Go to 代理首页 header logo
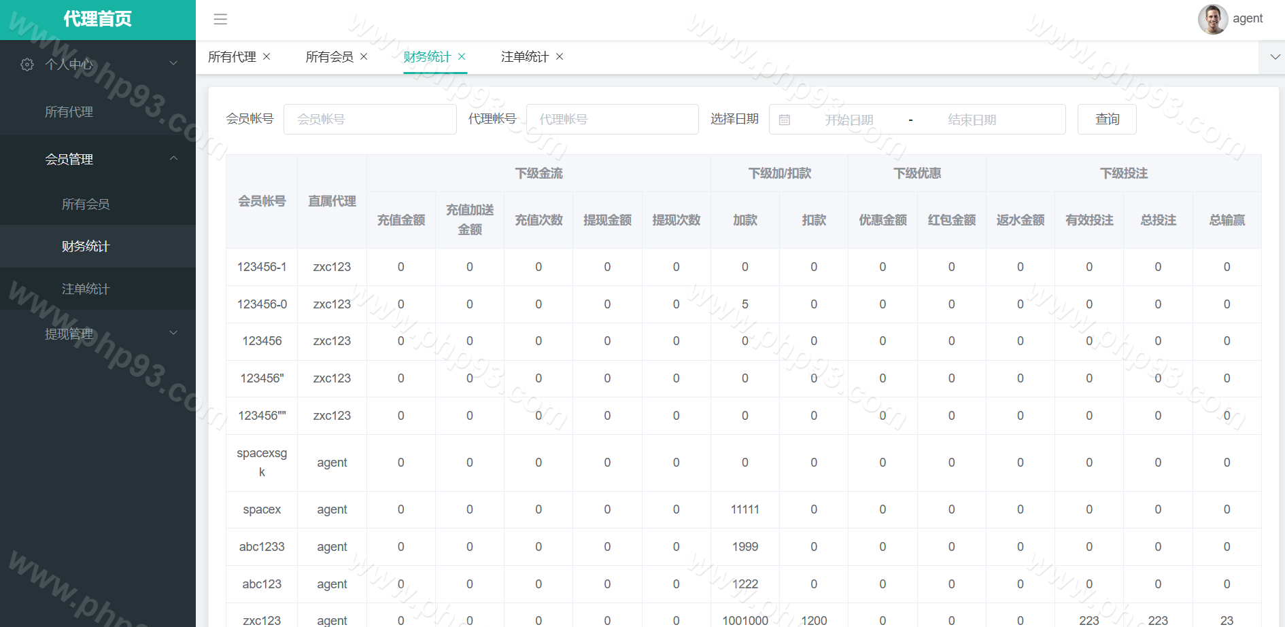The width and height of the screenshot is (1285, 627). click(98, 19)
